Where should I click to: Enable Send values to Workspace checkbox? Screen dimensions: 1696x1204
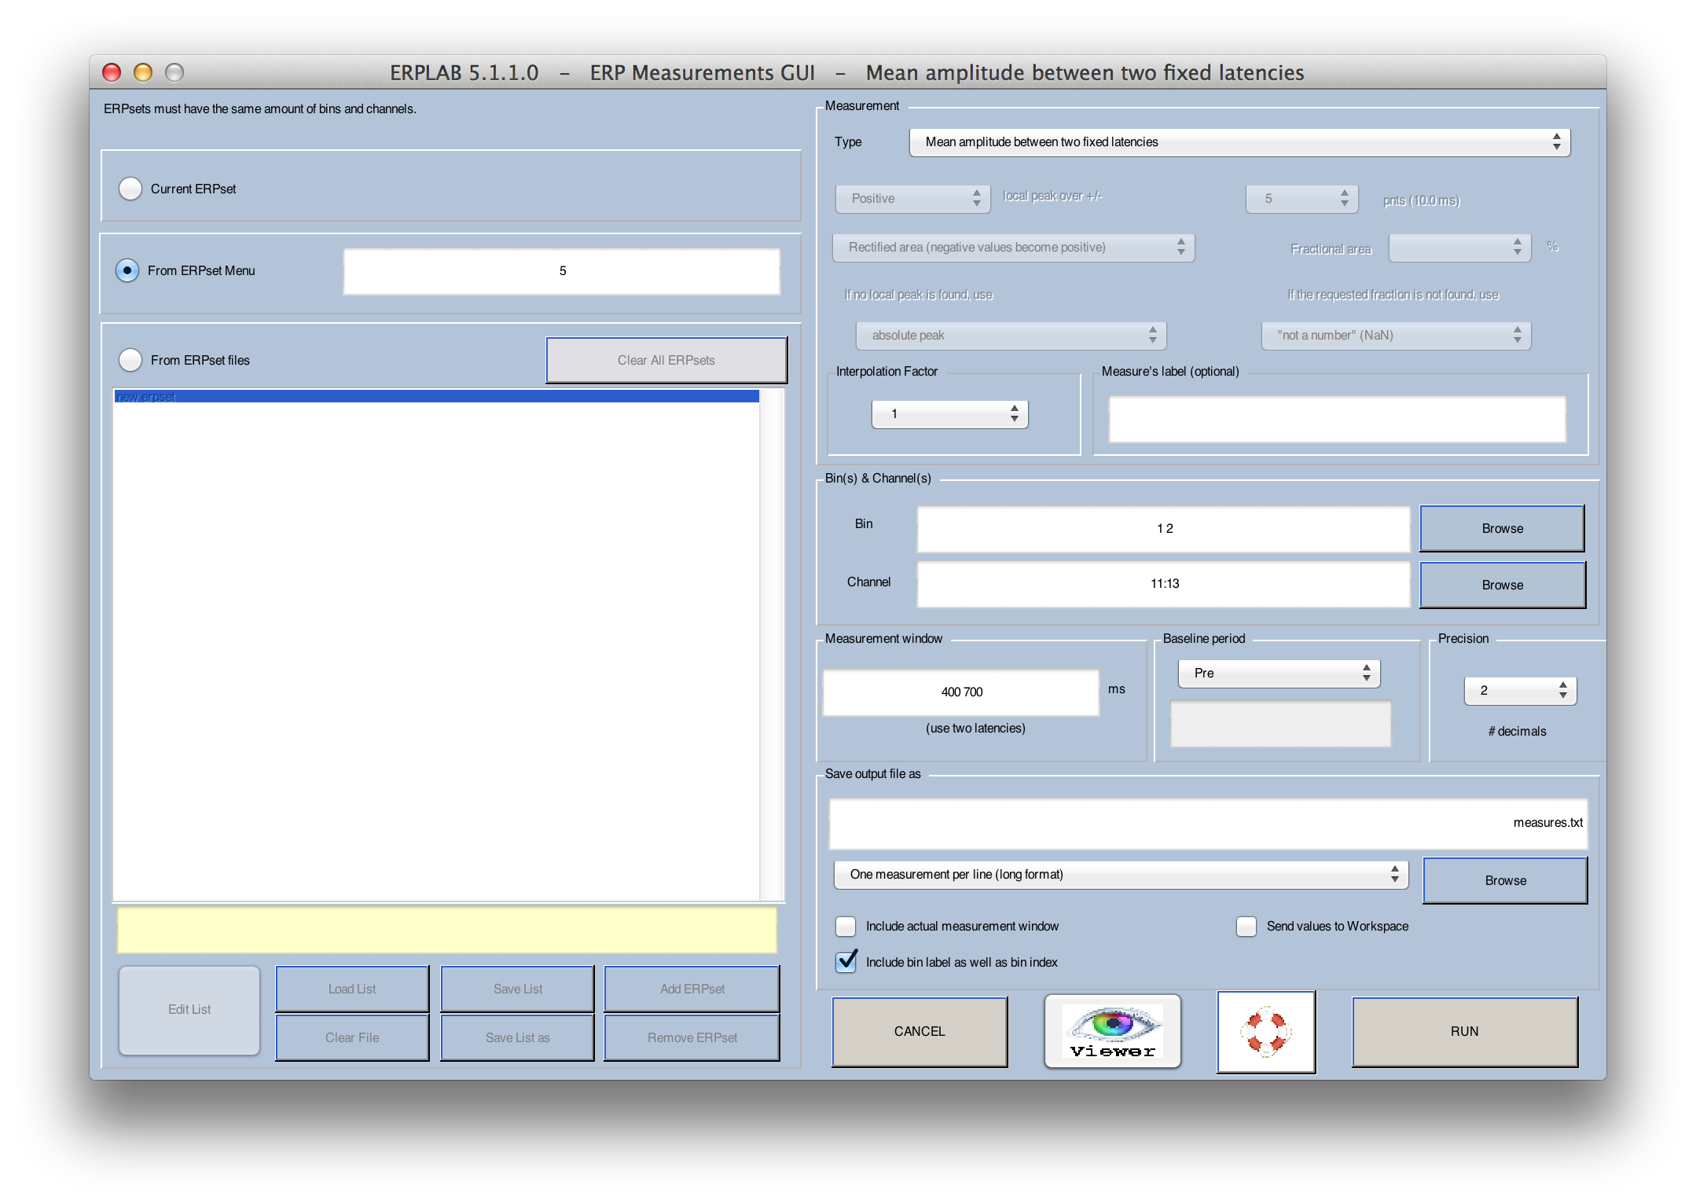[1239, 927]
